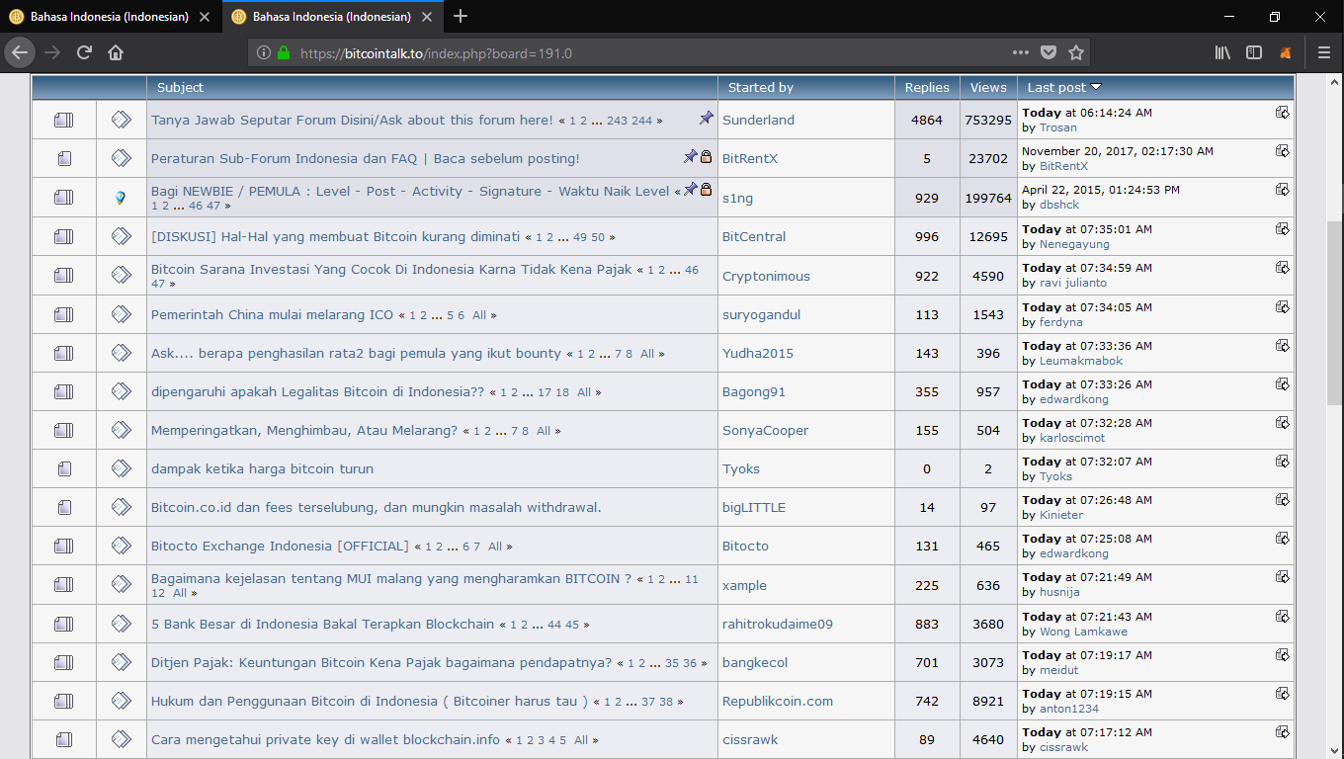Viewport: 1344px width, 759px height.
Task: Open the Library history icon
Action: pos(1222,52)
